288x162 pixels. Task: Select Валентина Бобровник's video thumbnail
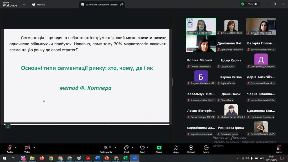[201, 26]
